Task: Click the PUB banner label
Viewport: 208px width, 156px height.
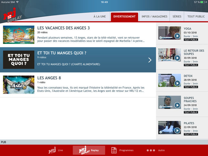Action: [4, 142]
